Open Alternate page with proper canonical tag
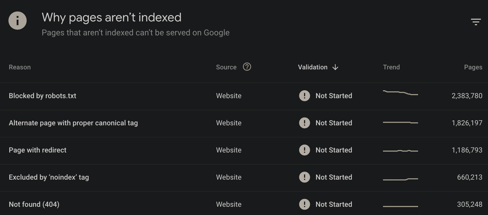The width and height of the screenshot is (488, 215). [244, 123]
